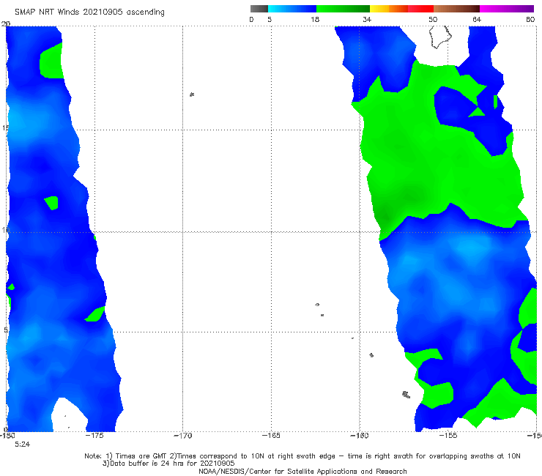Click the NOAA/NESDIS Center credit line
This screenshot has height=476, width=542.
302,471
